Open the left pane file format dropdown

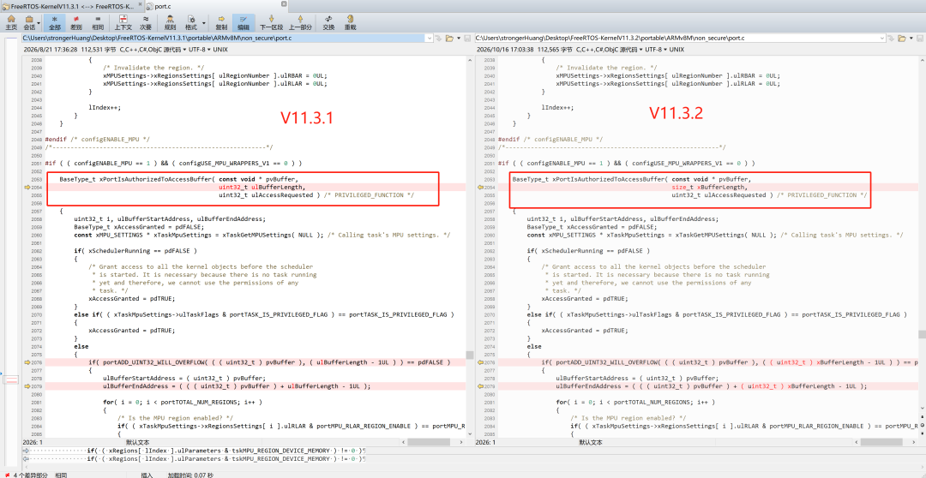click(x=154, y=50)
